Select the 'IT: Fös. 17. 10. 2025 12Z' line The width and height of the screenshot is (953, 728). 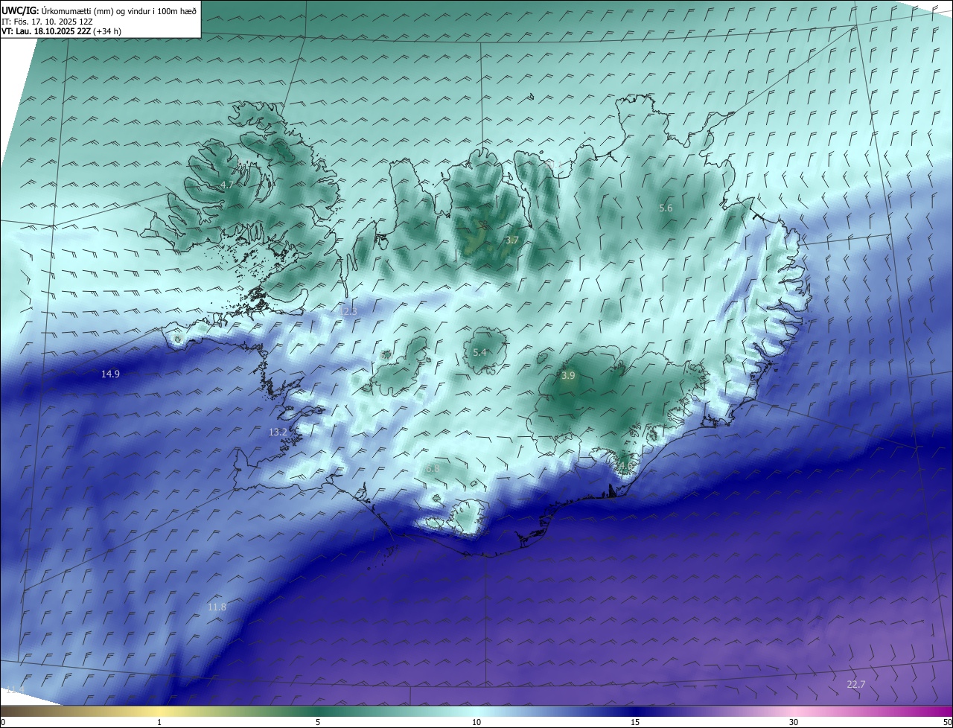47,21
